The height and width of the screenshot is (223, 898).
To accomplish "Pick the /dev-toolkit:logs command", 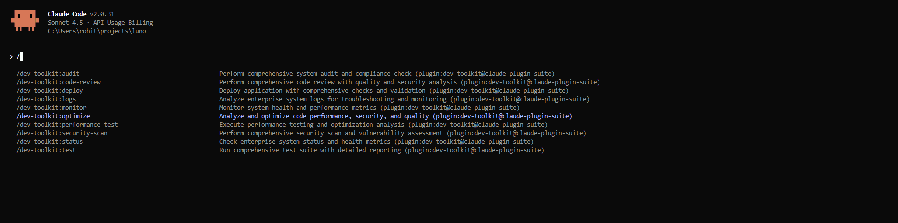I will tap(46, 99).
